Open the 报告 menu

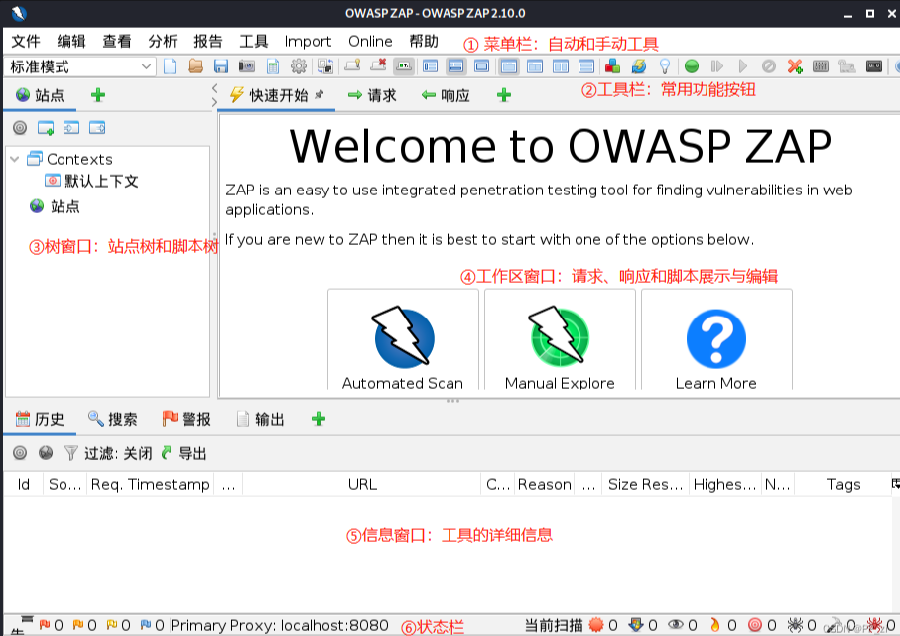(207, 42)
